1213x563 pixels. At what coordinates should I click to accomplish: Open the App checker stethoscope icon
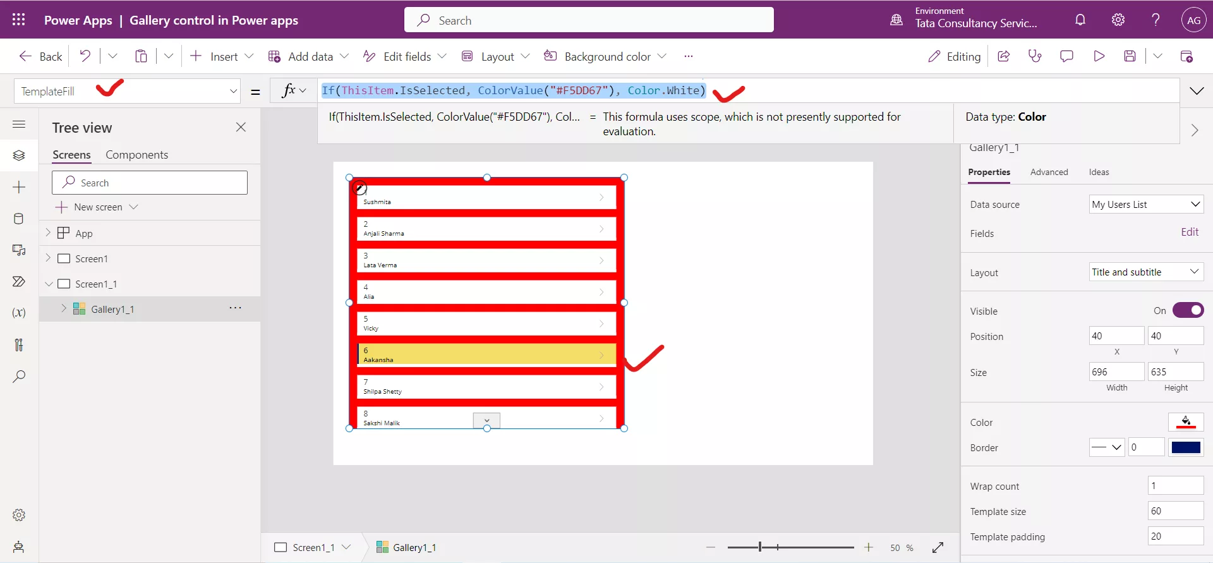coord(1035,56)
